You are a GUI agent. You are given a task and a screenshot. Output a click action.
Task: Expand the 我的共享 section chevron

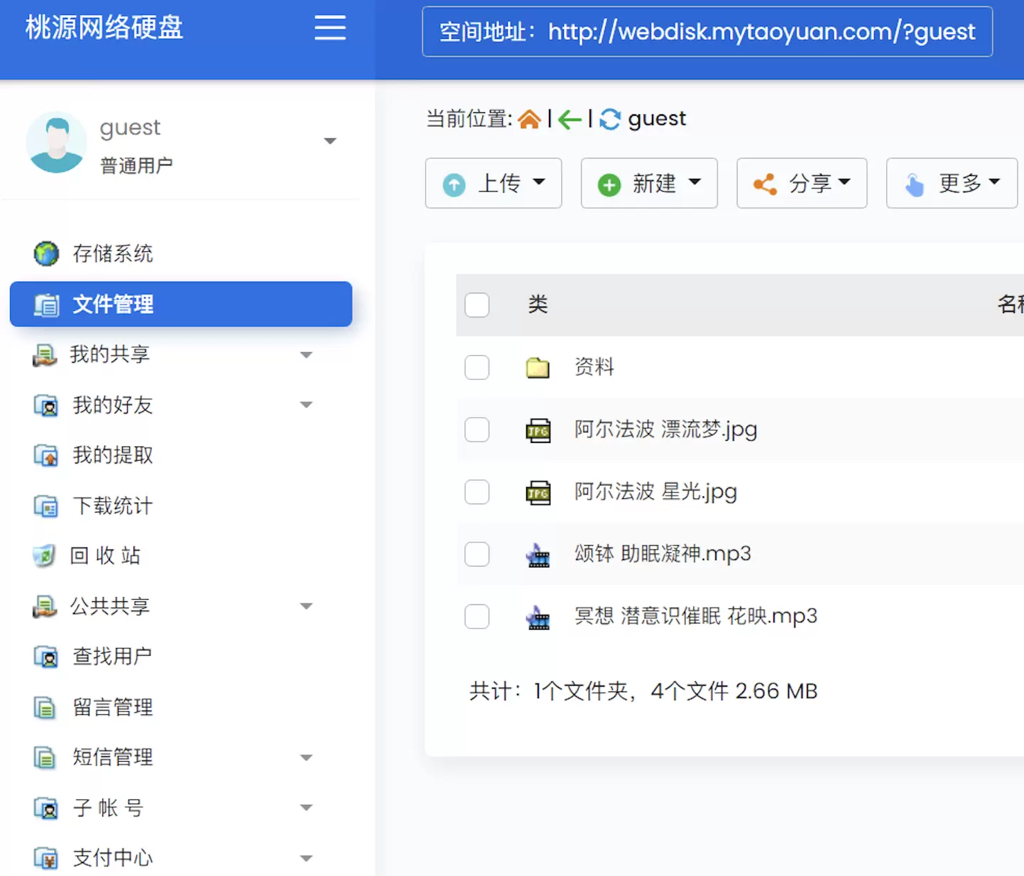(x=306, y=354)
